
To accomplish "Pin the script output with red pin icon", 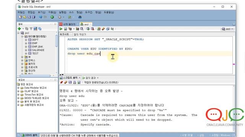I will click(61, 82).
